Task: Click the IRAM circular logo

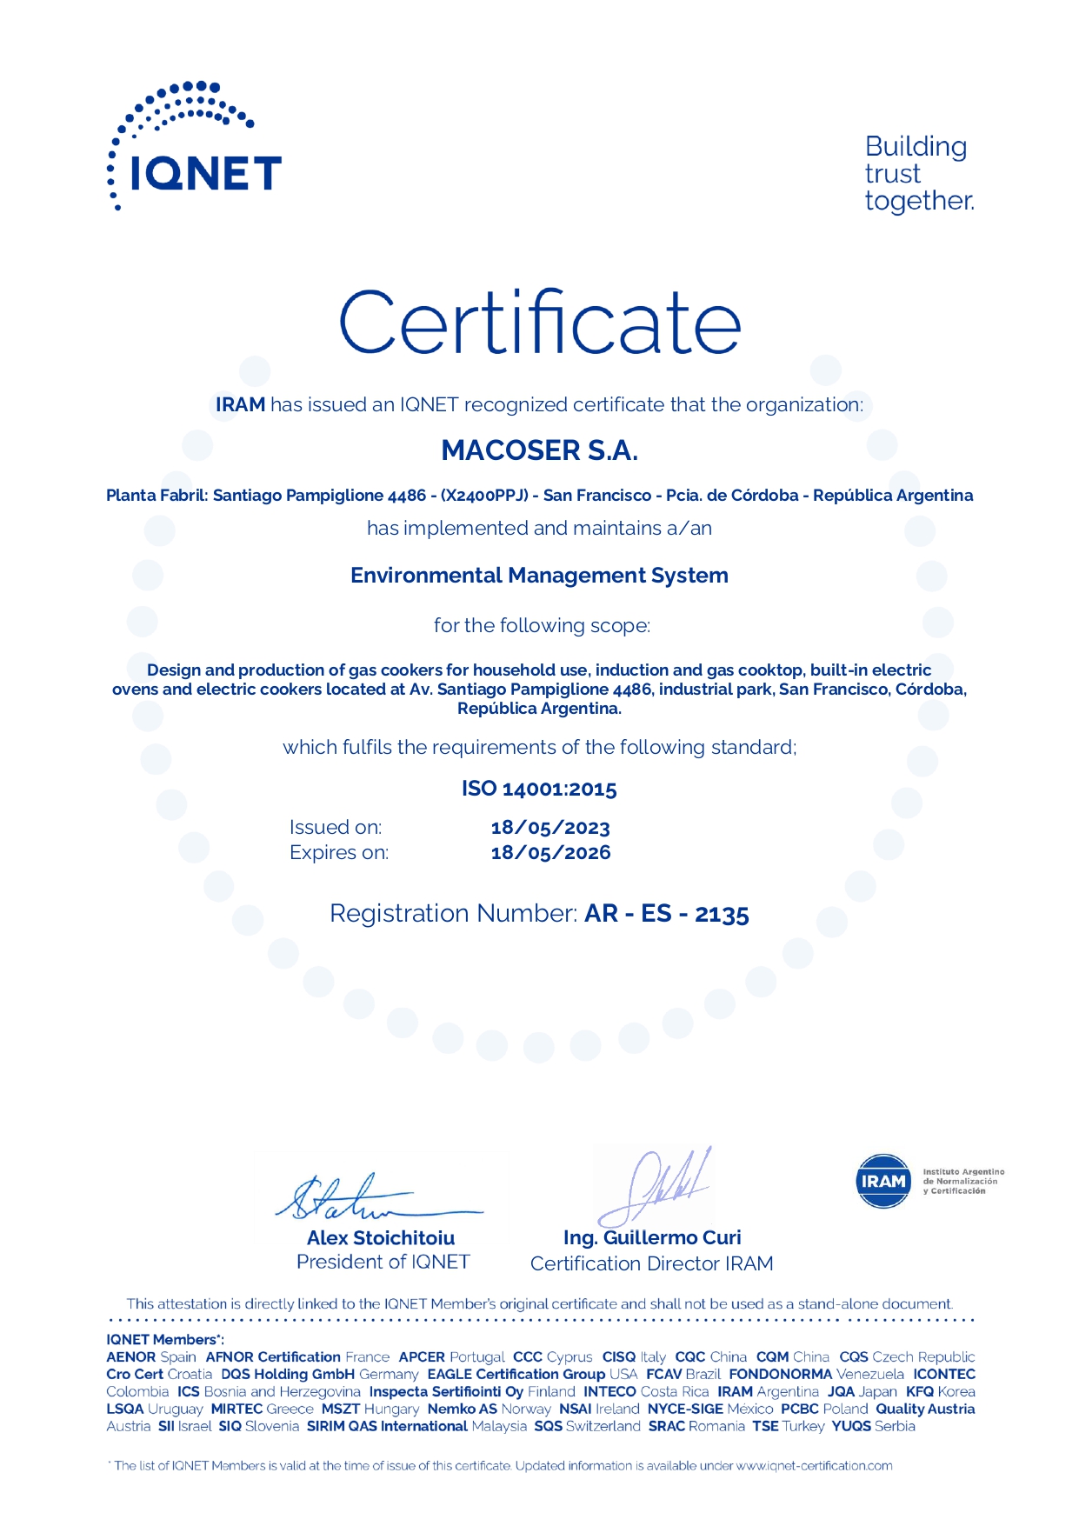Action: click(882, 1181)
